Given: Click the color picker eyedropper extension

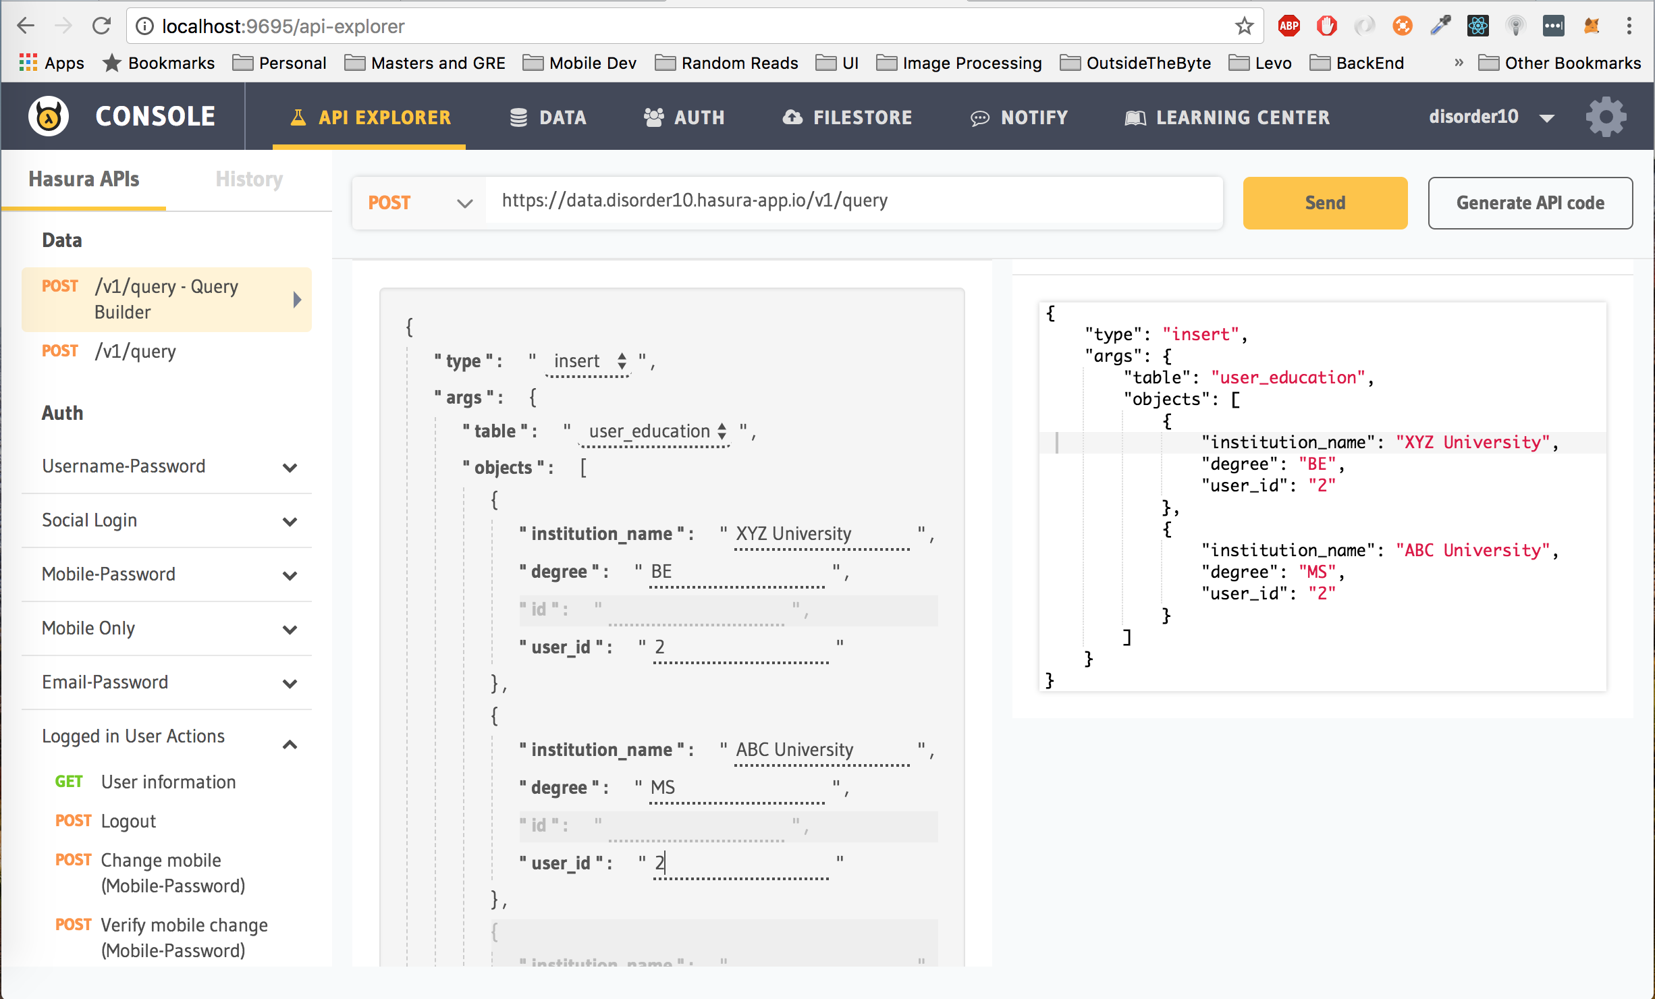Looking at the screenshot, I should click(x=1440, y=26).
